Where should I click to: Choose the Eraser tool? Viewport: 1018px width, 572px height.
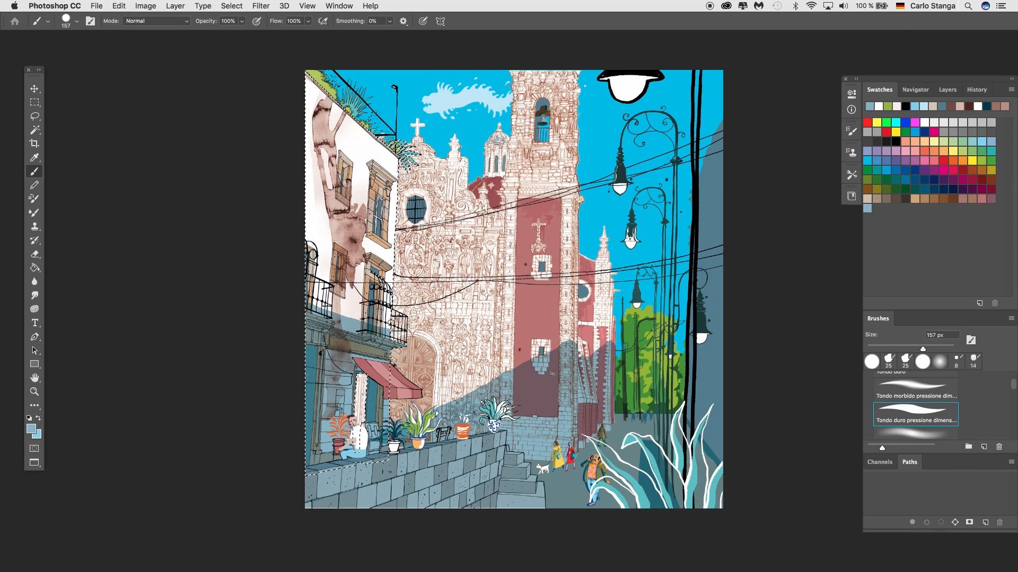(x=34, y=254)
